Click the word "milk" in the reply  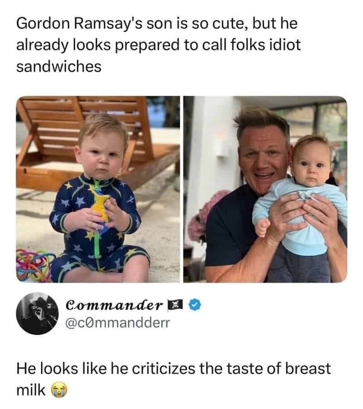tap(31, 389)
